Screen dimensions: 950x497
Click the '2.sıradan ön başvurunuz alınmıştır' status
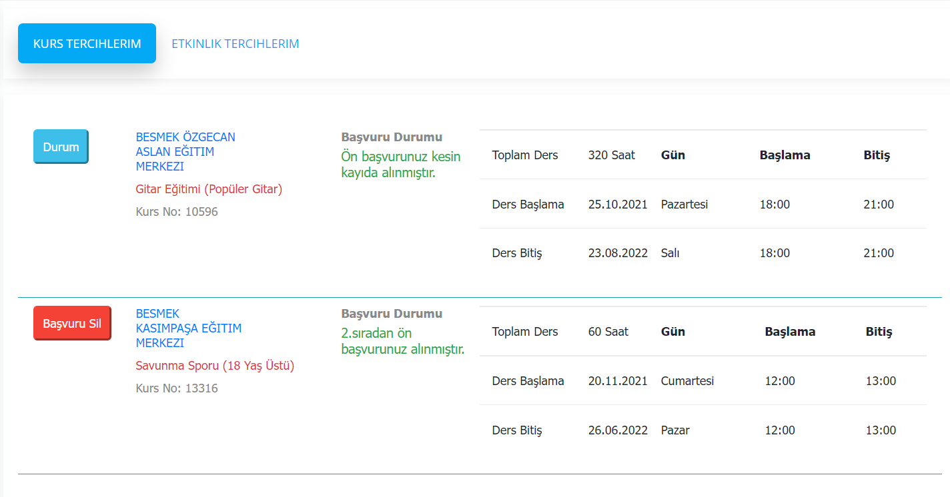402,341
